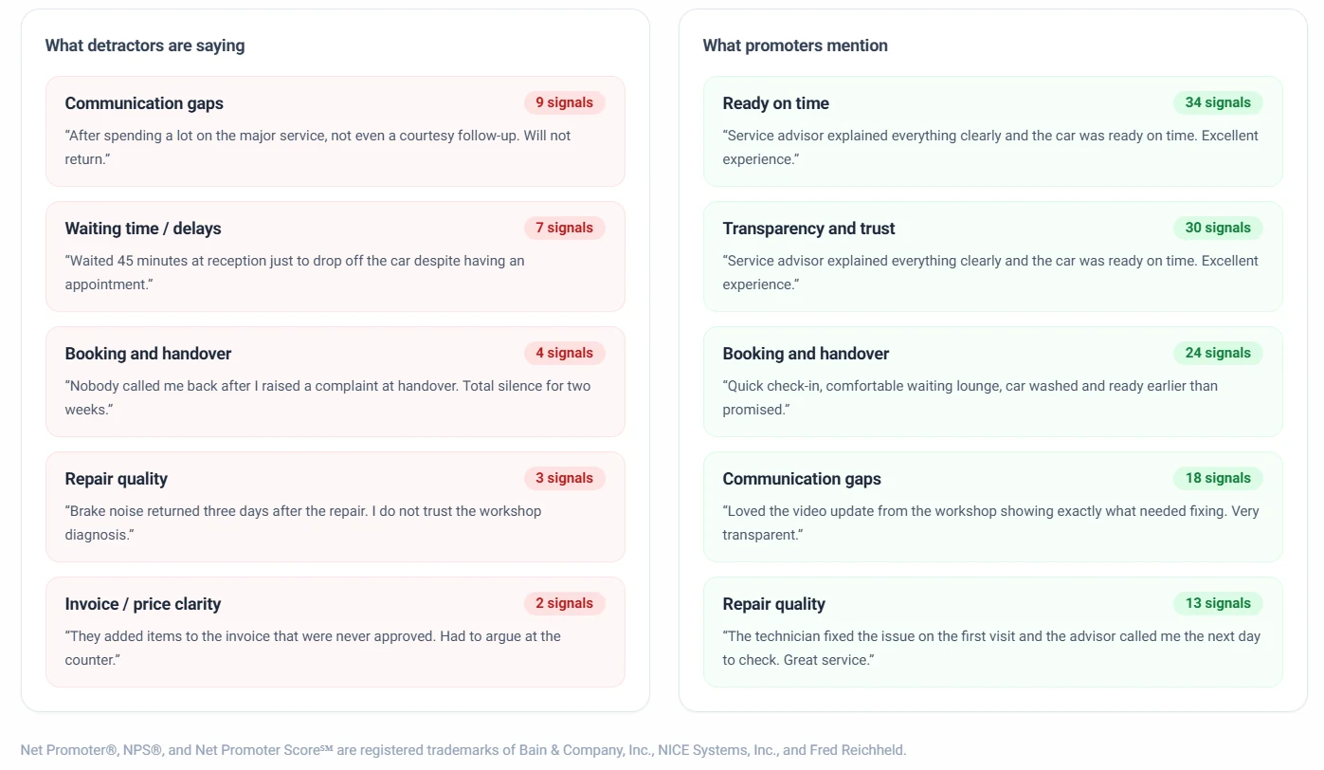
Task: Click the What promoters mention heading
Action: [x=795, y=46]
